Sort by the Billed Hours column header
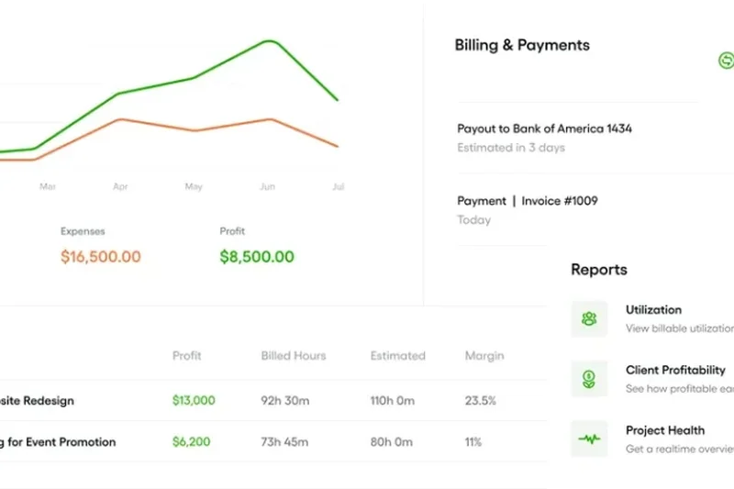Image resolution: width=734 pixels, height=489 pixels. coord(293,355)
